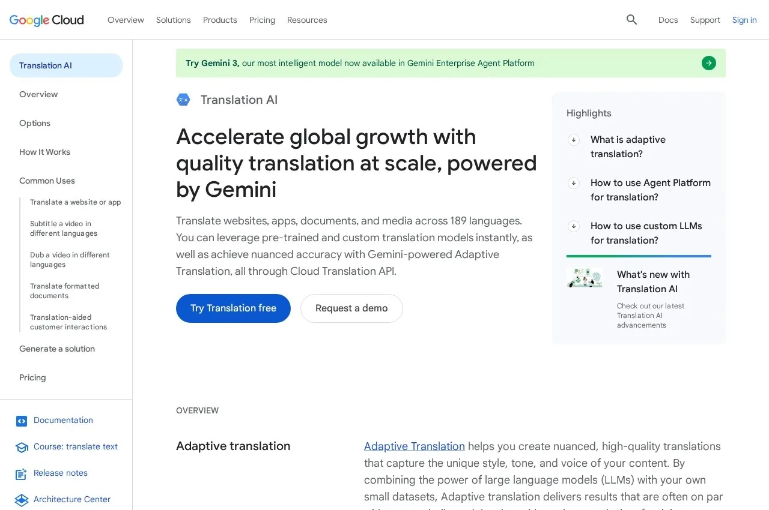Open the Products top navigation menu
Screen dimensions: 769x510
click(x=220, y=20)
